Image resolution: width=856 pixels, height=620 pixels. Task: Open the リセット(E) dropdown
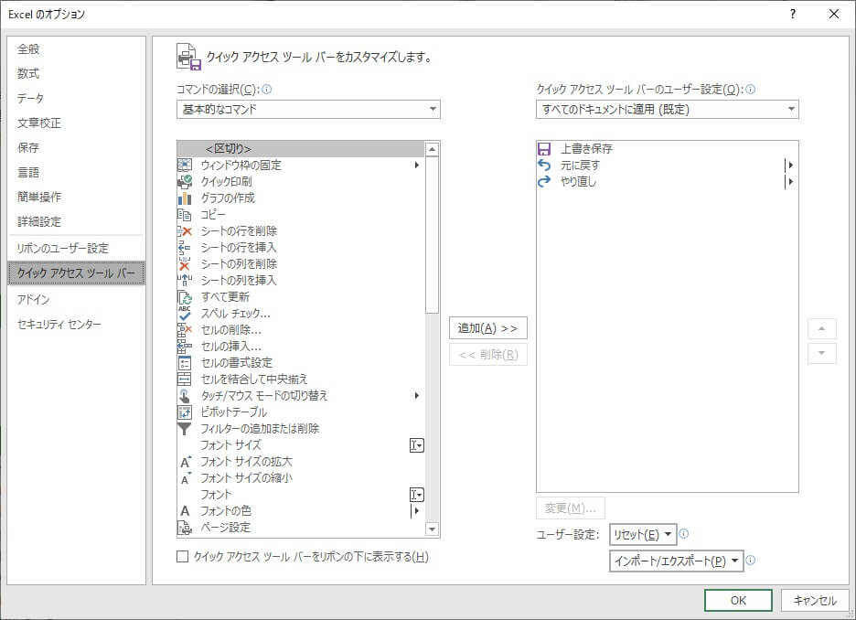click(643, 534)
